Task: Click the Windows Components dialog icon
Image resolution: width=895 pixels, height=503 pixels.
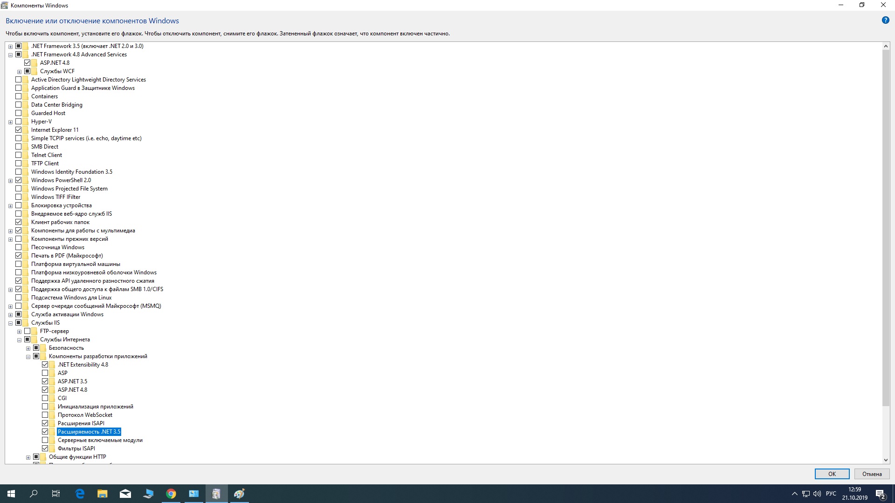Action: [x=5, y=5]
